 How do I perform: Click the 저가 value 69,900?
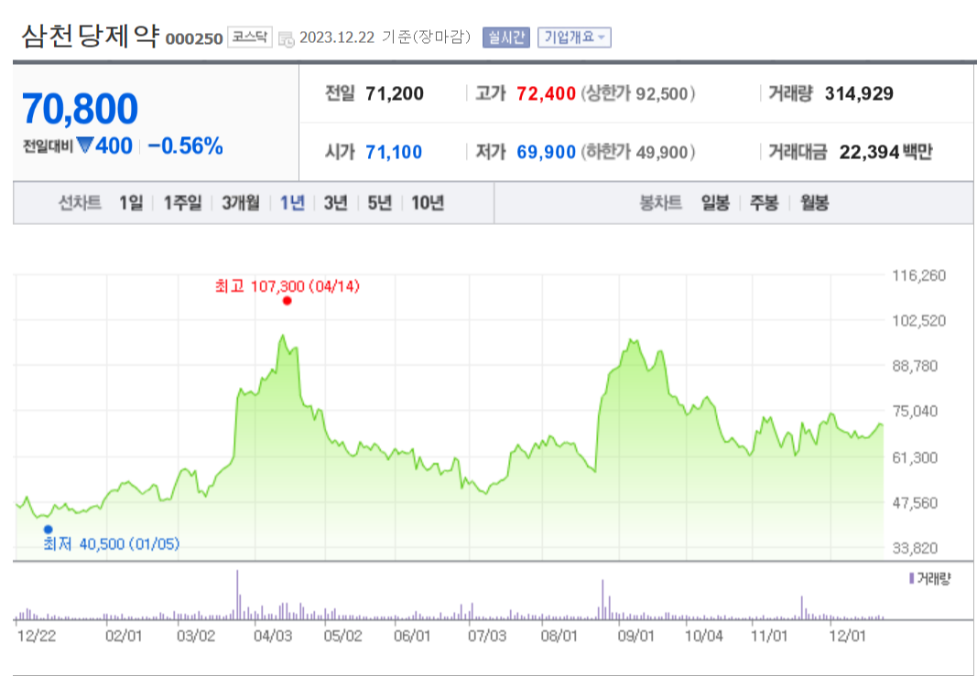(546, 152)
